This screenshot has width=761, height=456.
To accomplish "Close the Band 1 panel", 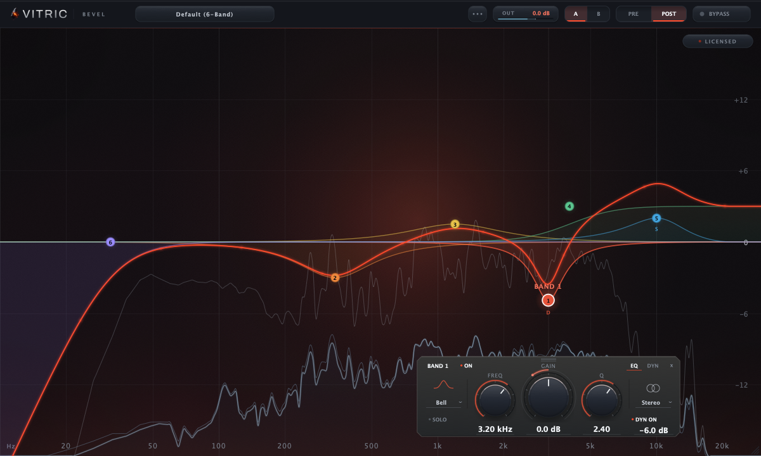I will tap(672, 366).
